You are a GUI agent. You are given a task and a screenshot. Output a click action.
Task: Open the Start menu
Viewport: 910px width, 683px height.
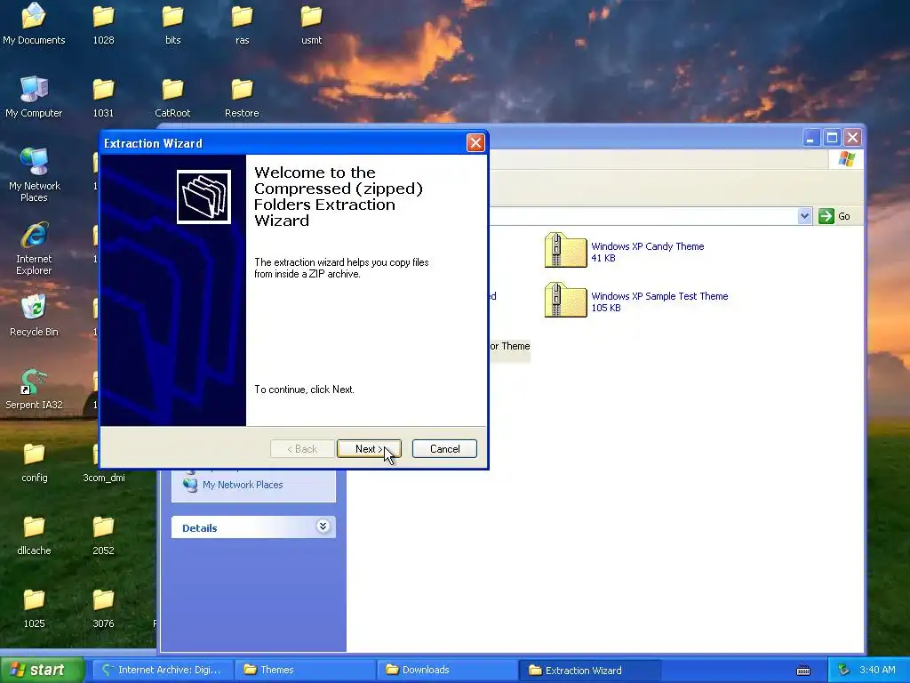point(42,670)
